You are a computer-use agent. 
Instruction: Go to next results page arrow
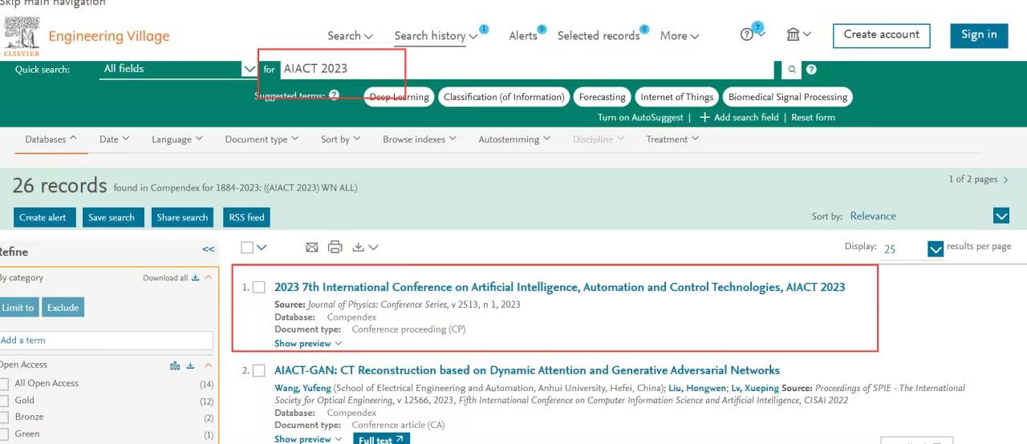click(1006, 180)
